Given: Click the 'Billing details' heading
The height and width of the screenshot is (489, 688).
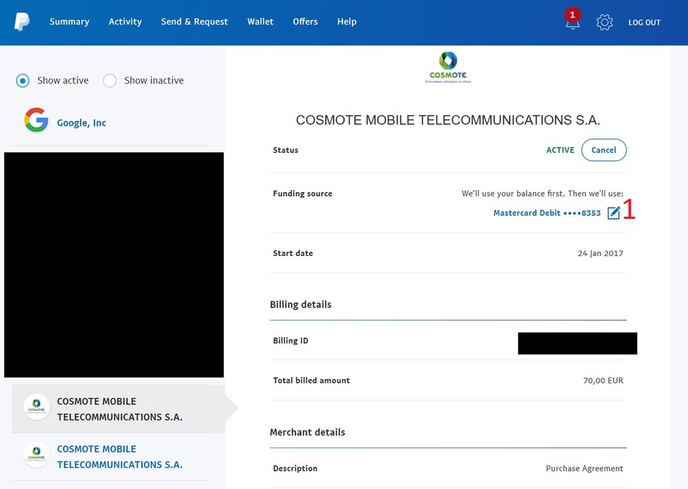Looking at the screenshot, I should point(301,304).
